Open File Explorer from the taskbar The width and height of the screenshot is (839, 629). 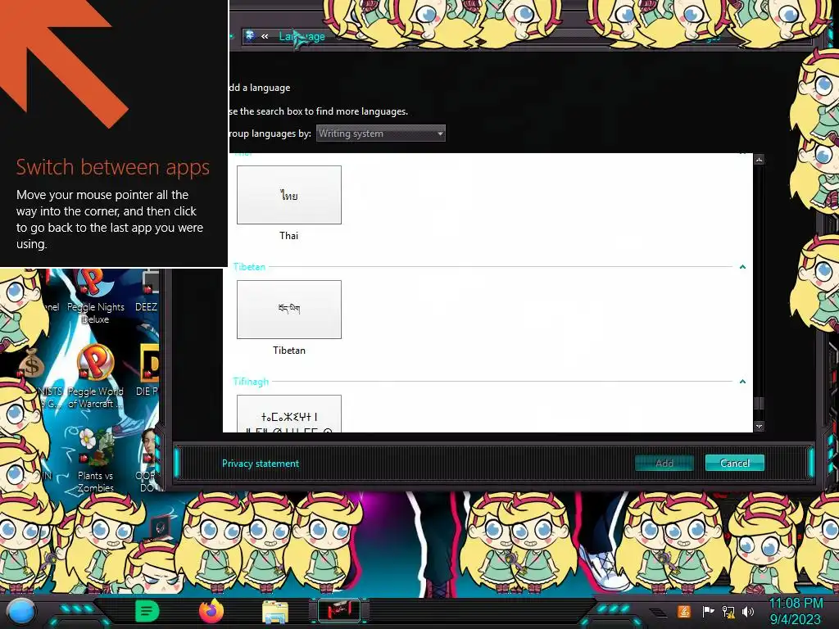coord(275,611)
